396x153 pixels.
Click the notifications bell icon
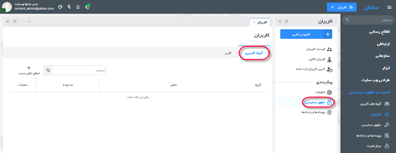click(78, 7)
